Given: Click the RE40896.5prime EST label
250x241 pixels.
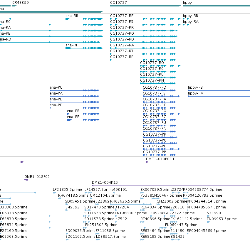Looking at the screenshot, I should (x=155, y=219).
